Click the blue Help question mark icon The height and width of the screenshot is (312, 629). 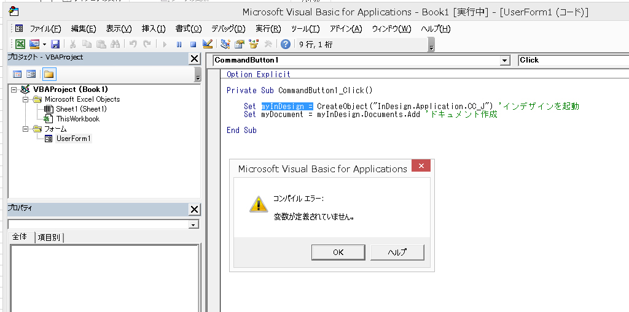coord(285,44)
